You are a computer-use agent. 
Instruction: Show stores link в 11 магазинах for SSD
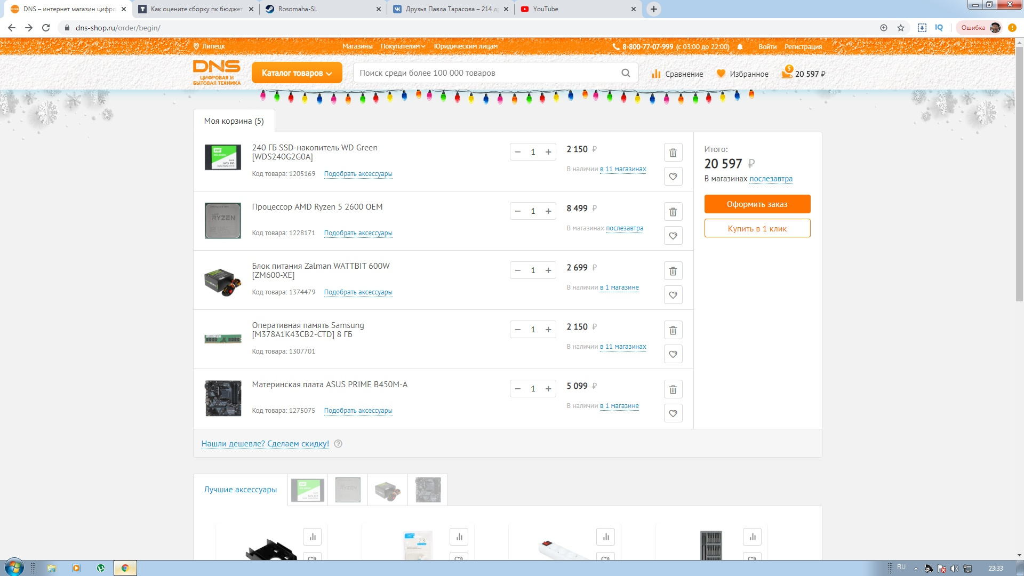[623, 169]
